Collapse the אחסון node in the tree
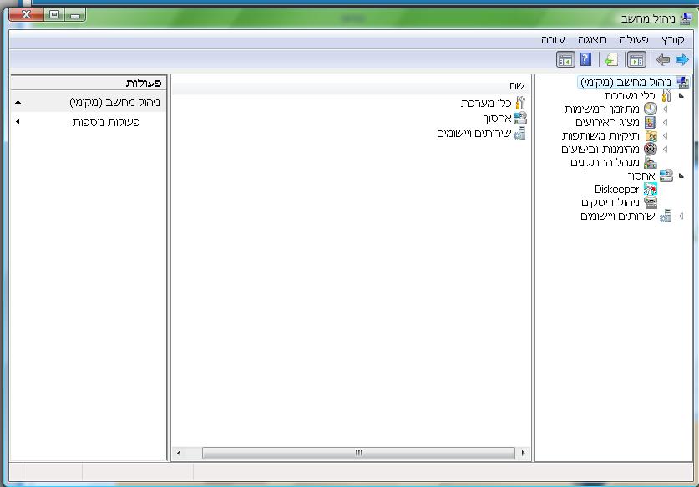This screenshot has height=487, width=699. click(x=681, y=175)
